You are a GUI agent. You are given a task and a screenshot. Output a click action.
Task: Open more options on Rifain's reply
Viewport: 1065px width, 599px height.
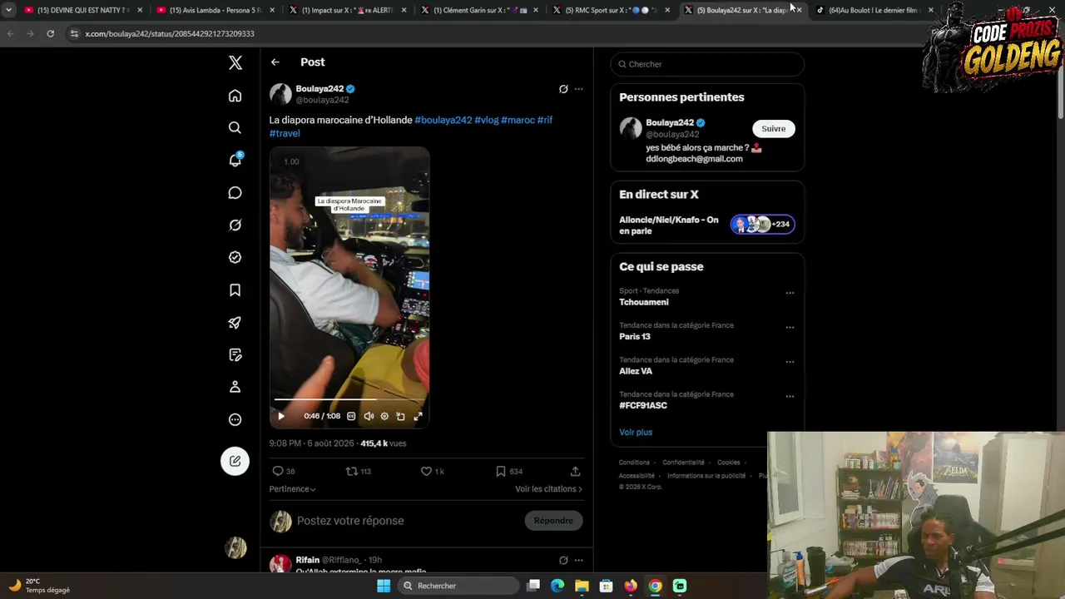click(x=579, y=560)
